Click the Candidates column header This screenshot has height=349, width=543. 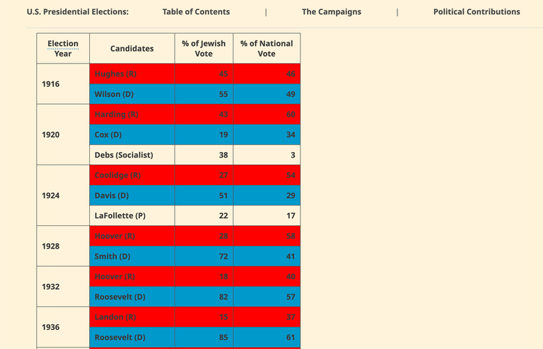pyautogui.click(x=132, y=49)
